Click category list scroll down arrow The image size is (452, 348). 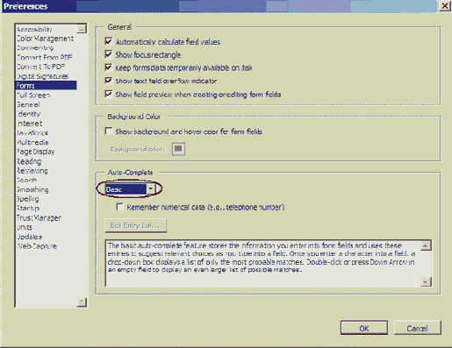pos(82,302)
